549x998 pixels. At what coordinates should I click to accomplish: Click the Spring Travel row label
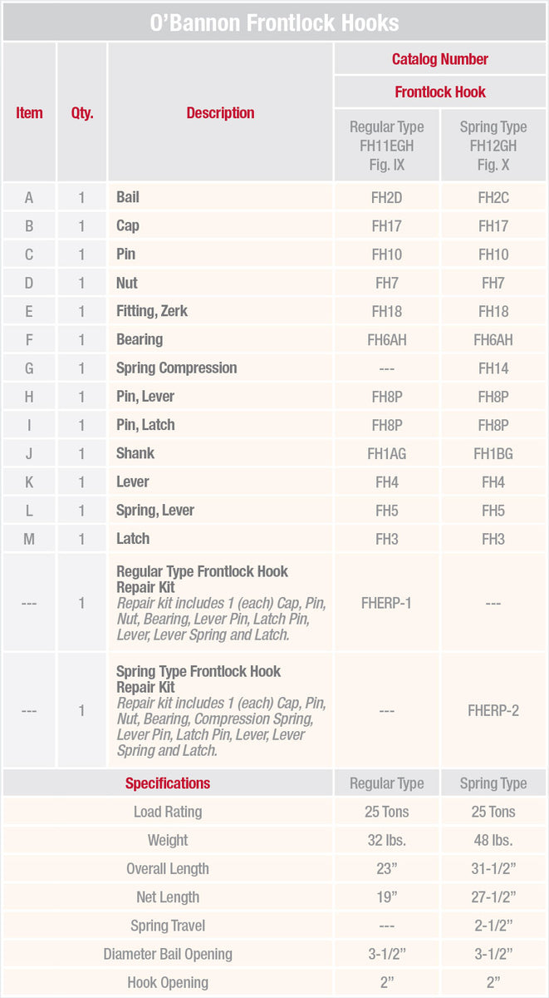coord(168,926)
